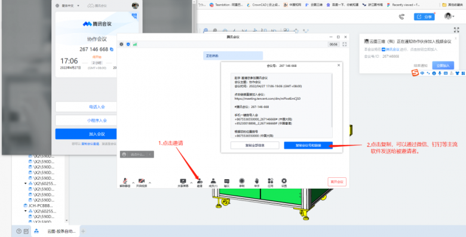Open the share screen tool
The height and width of the screenshot is (237, 466).
183,182
